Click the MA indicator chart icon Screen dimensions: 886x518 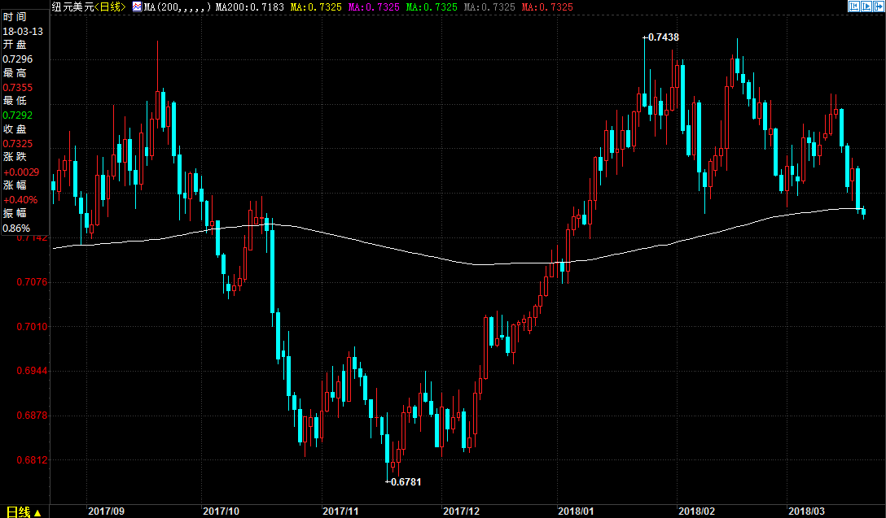coord(137,7)
